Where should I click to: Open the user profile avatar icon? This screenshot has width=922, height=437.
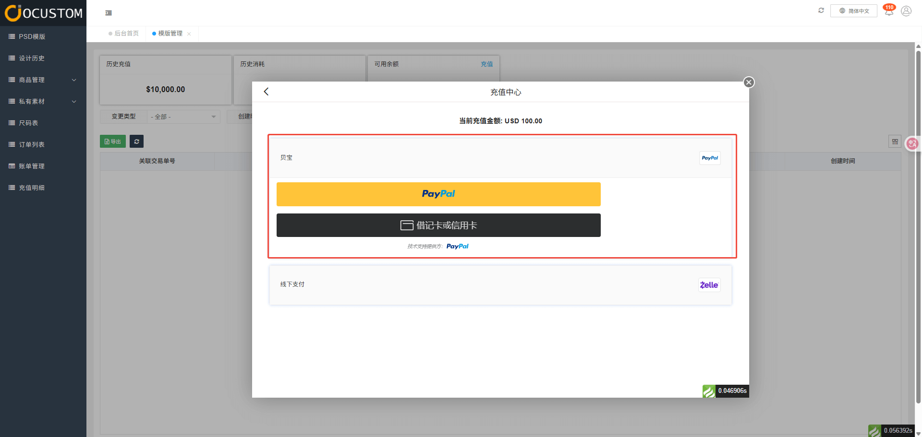(x=906, y=11)
